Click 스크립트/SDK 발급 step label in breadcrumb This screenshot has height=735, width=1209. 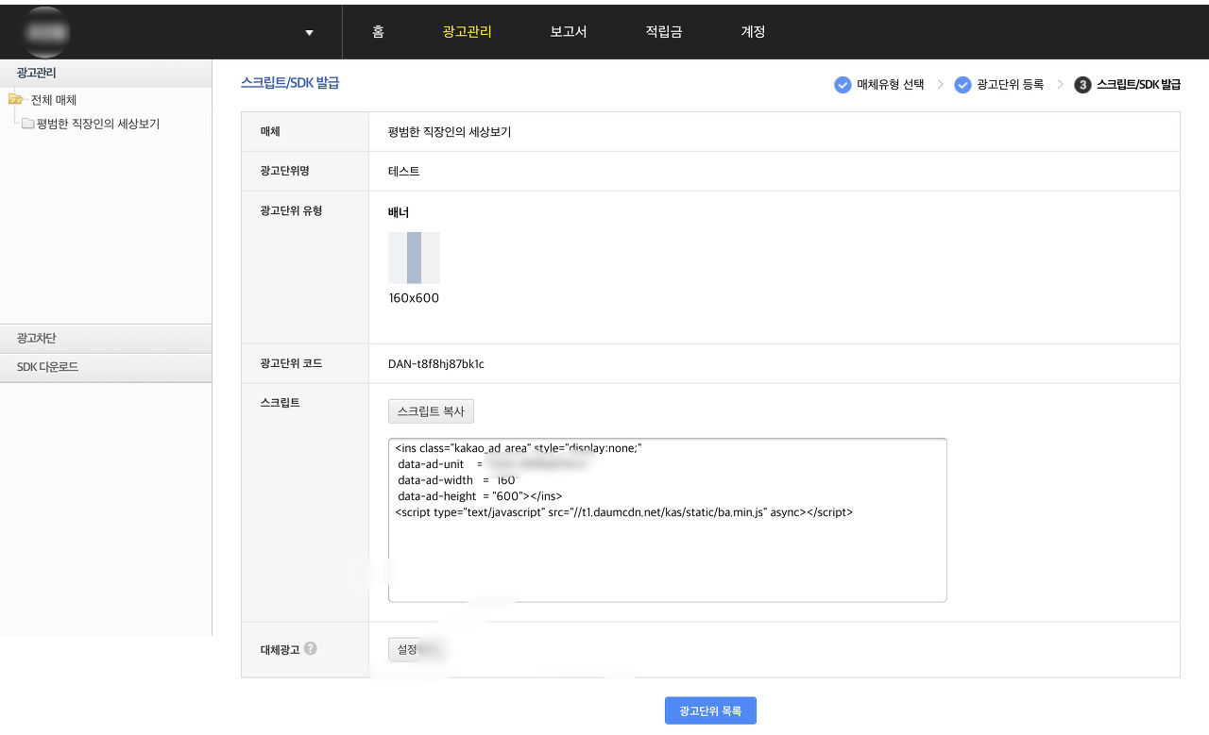tap(1138, 85)
